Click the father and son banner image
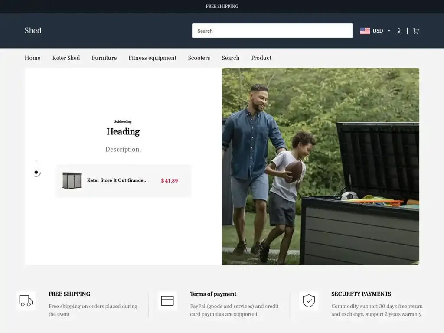The height and width of the screenshot is (333, 444). click(320, 166)
